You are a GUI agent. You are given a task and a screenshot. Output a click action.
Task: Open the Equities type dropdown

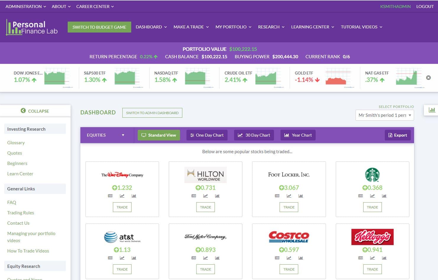[x=107, y=135]
